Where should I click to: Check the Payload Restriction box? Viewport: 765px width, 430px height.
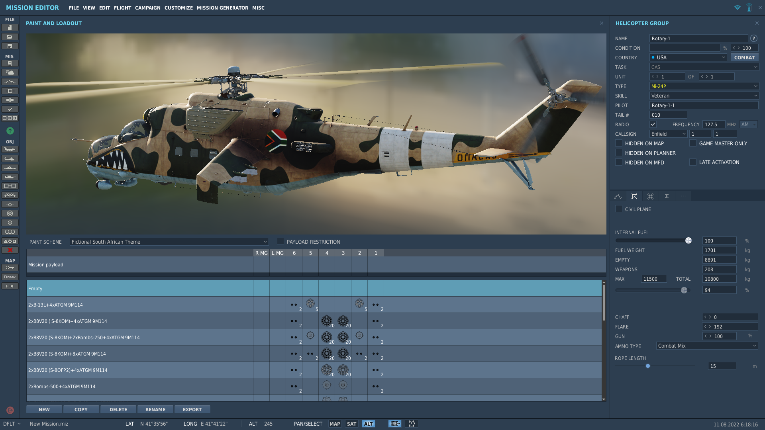tap(280, 242)
